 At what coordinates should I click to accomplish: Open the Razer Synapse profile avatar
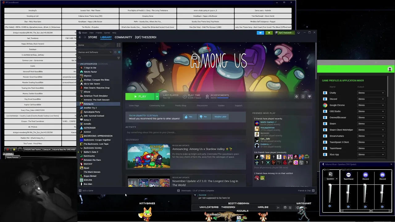[x=390, y=69]
